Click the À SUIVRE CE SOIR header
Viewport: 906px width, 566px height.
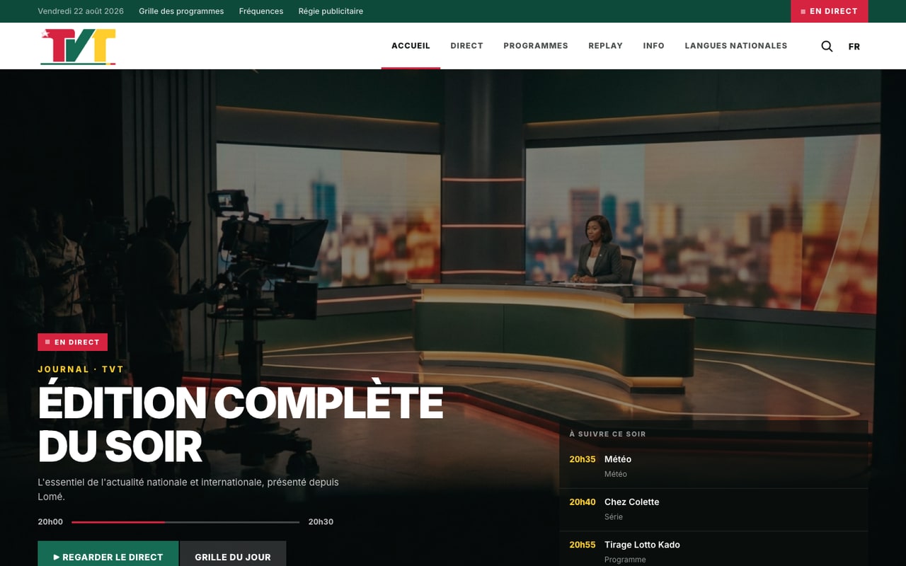607,434
